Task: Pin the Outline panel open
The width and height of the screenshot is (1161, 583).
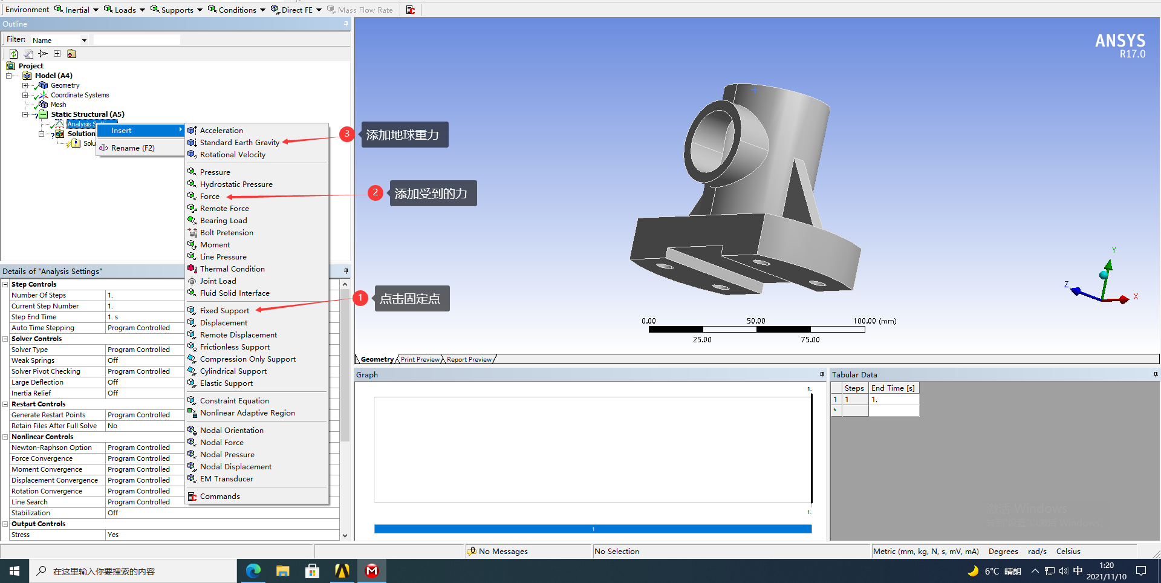Action: [x=345, y=24]
